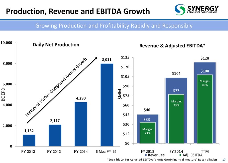Viewport: 228px width, 163px height.
Task: Select the FY 2014 production bar labeled 4,290
Action: 81,124
